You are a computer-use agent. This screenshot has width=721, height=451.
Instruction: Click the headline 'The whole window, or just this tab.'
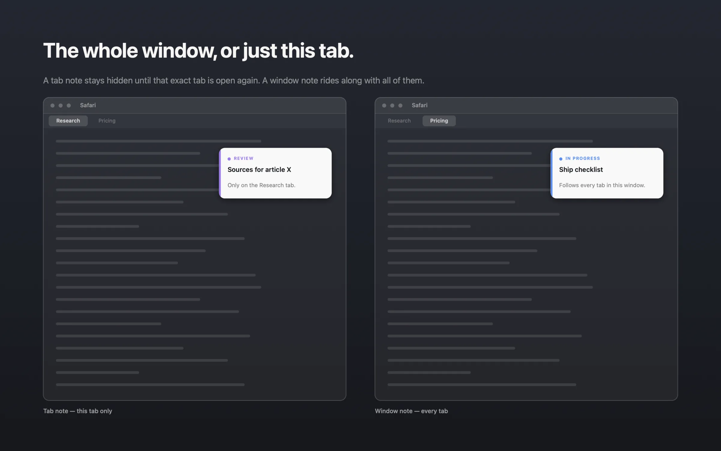click(x=198, y=51)
